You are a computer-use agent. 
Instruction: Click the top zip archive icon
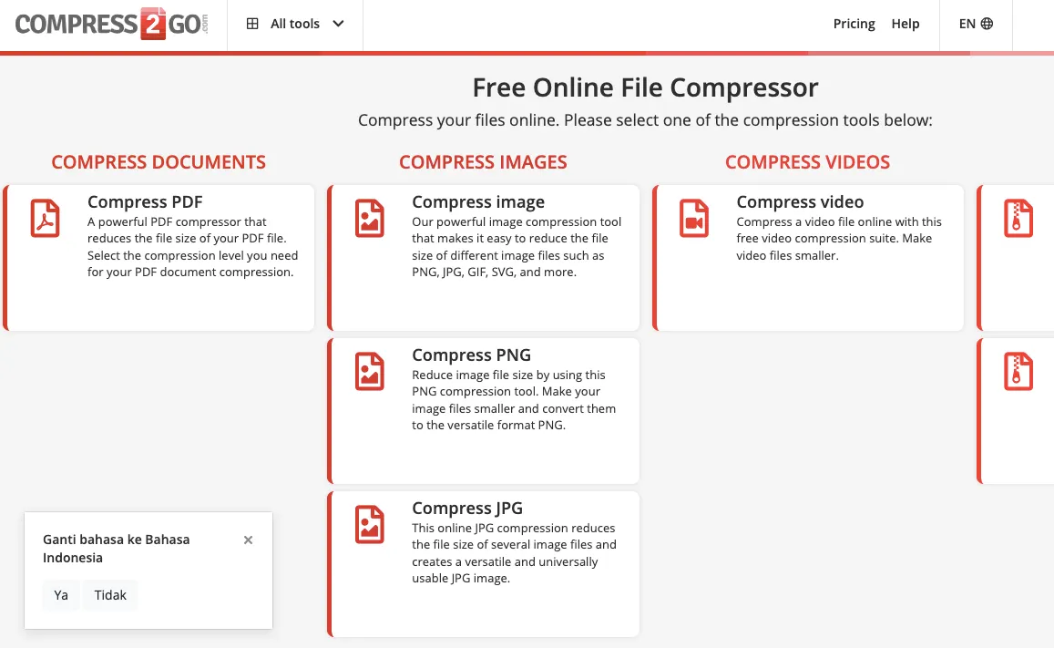point(1018,219)
